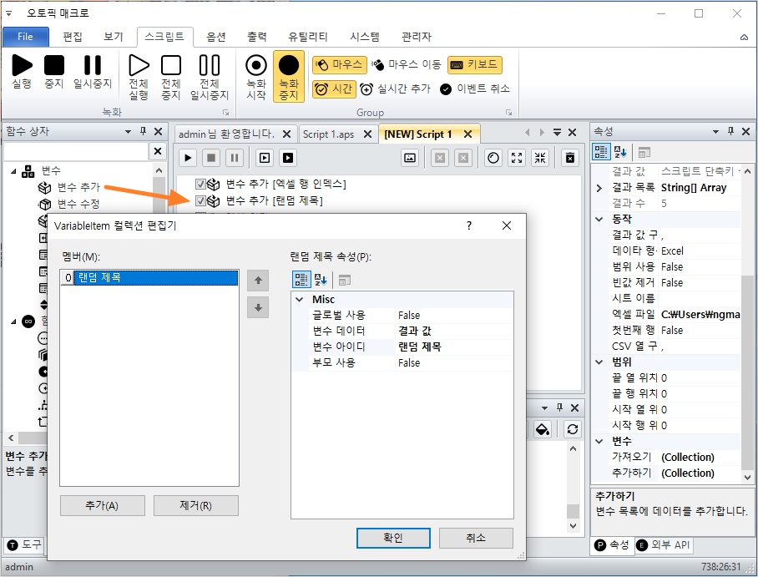Open the File menu
The height and width of the screenshot is (577, 758).
(26, 37)
